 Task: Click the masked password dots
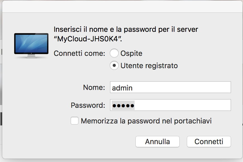click(123, 106)
